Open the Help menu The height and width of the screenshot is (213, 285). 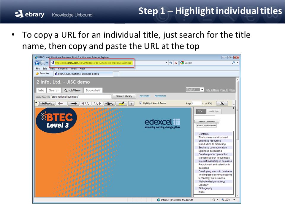(82, 69)
